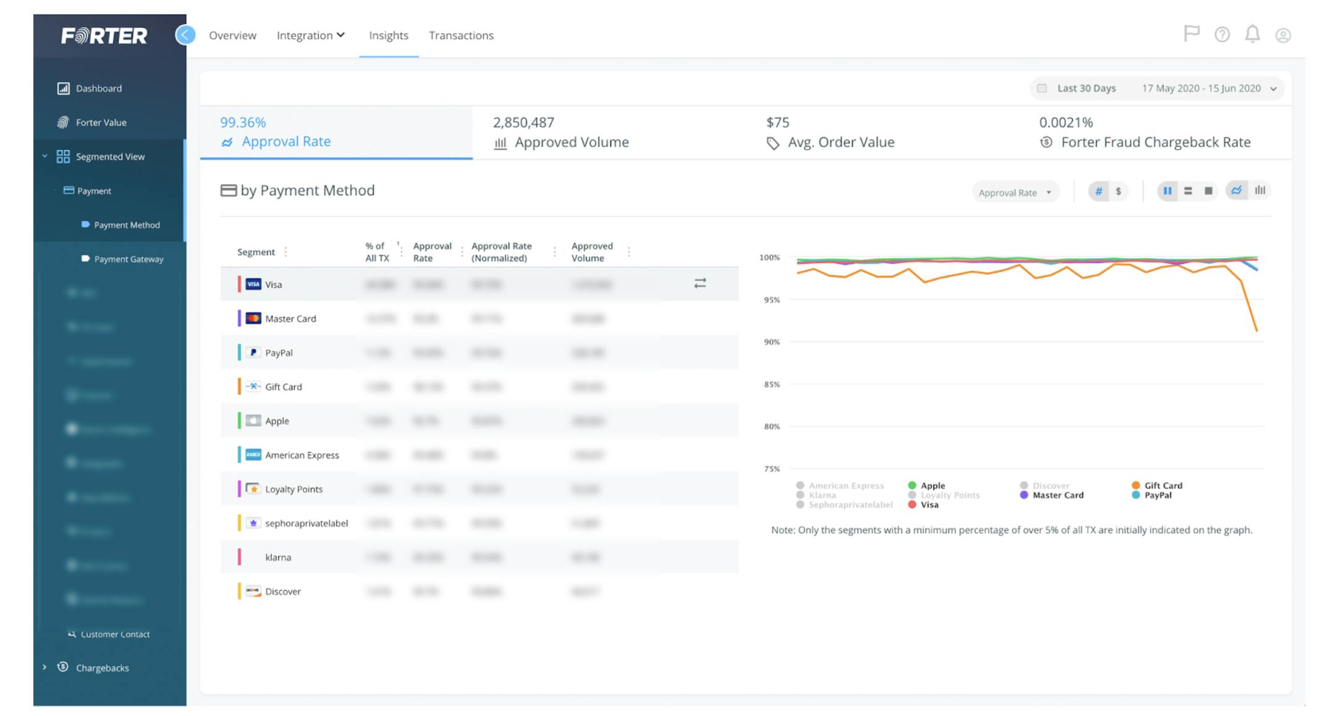1331x716 pixels.
Task: Switch to dollar amount view
Action: click(x=1118, y=192)
